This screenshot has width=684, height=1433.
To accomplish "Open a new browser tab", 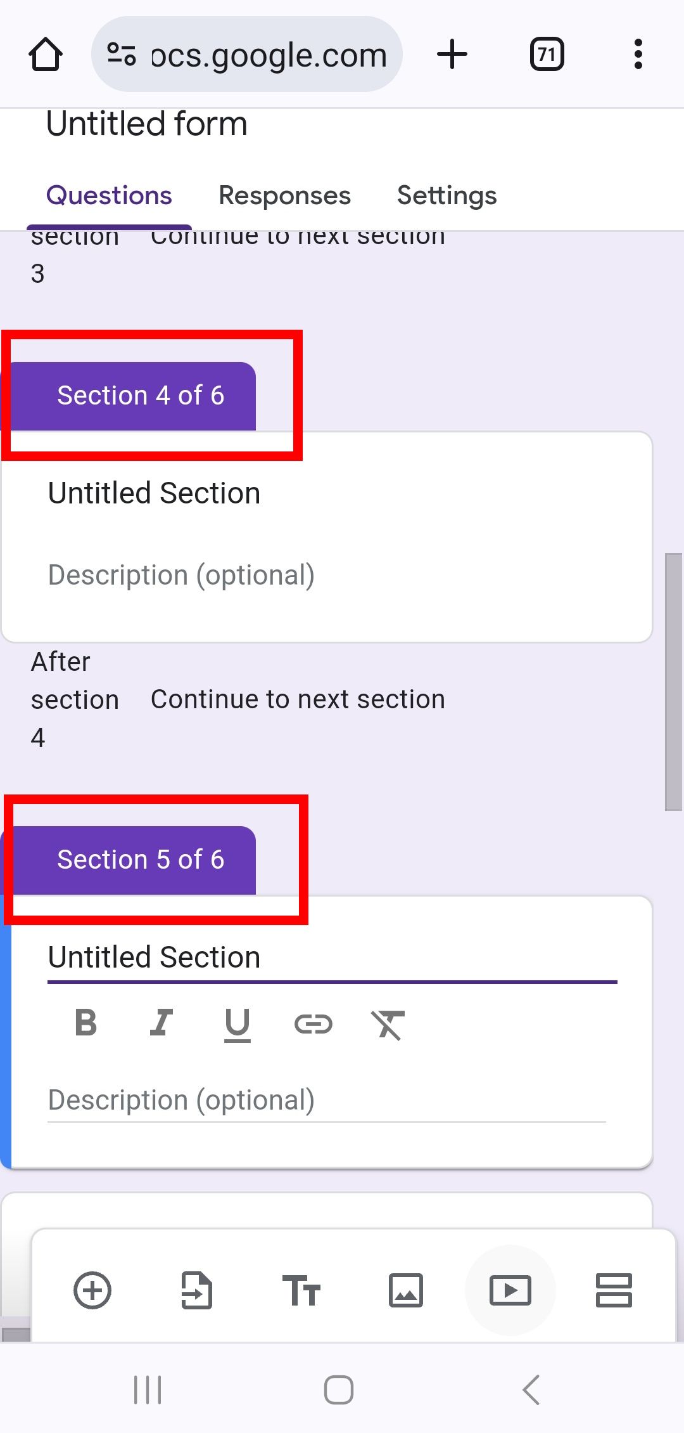I will 452,54.
